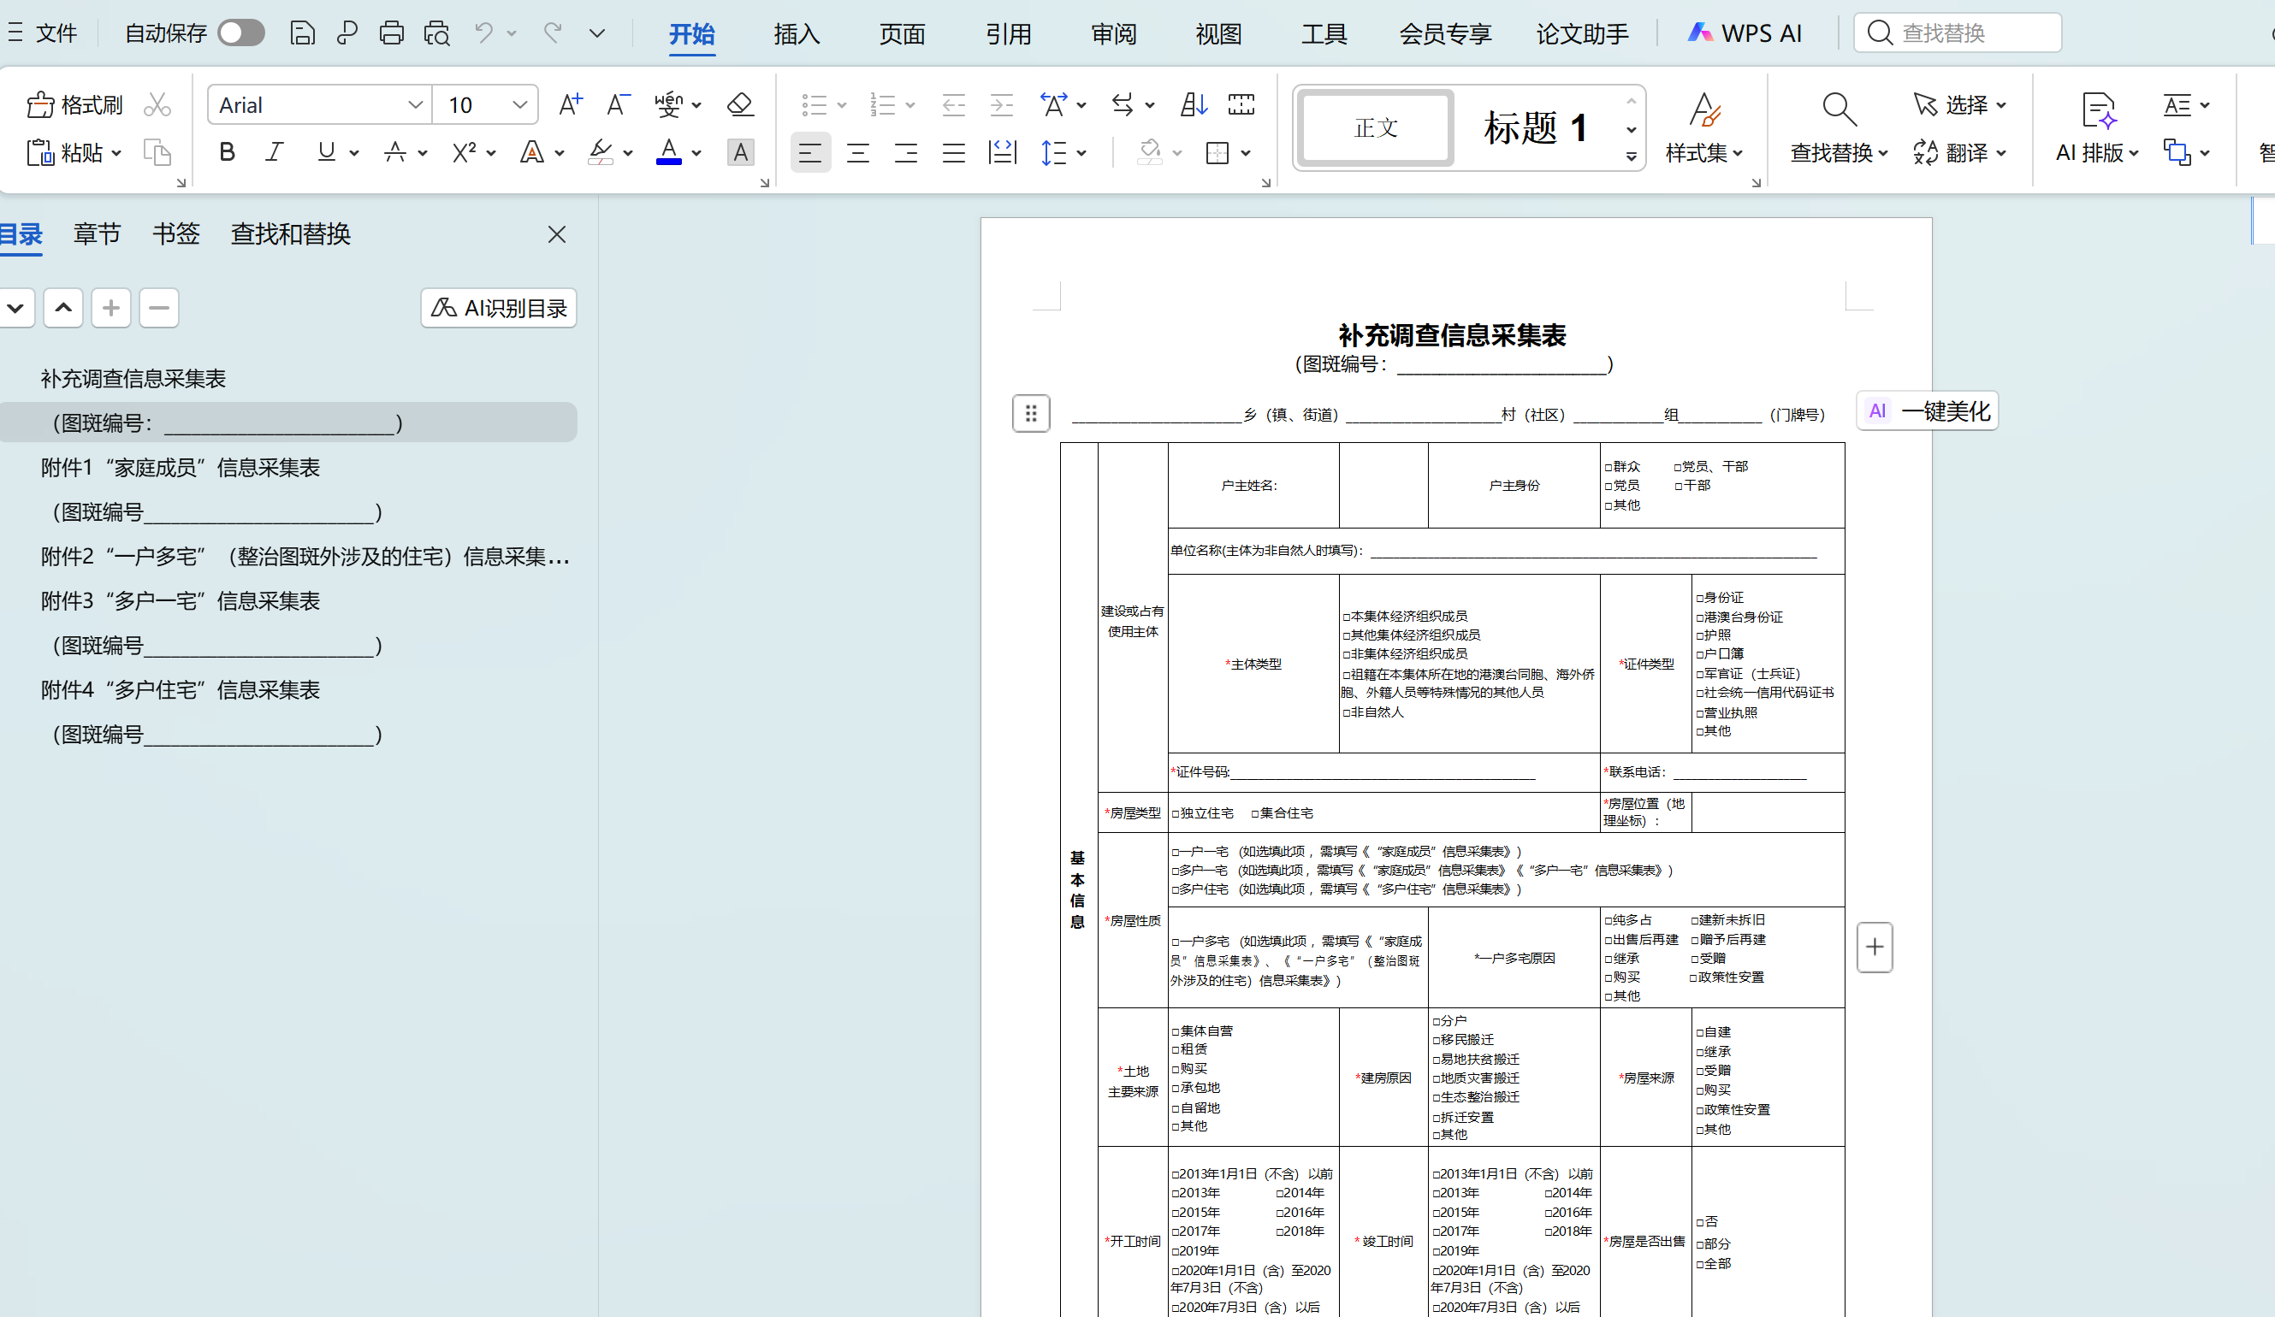Open the font size 10 dropdown

pyautogui.click(x=519, y=104)
